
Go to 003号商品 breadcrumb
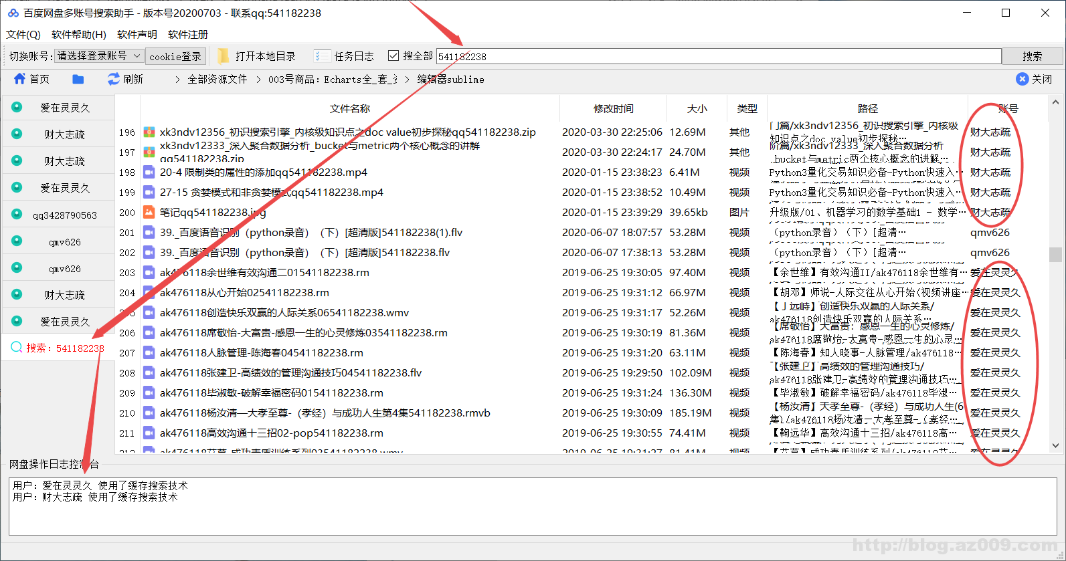333,80
